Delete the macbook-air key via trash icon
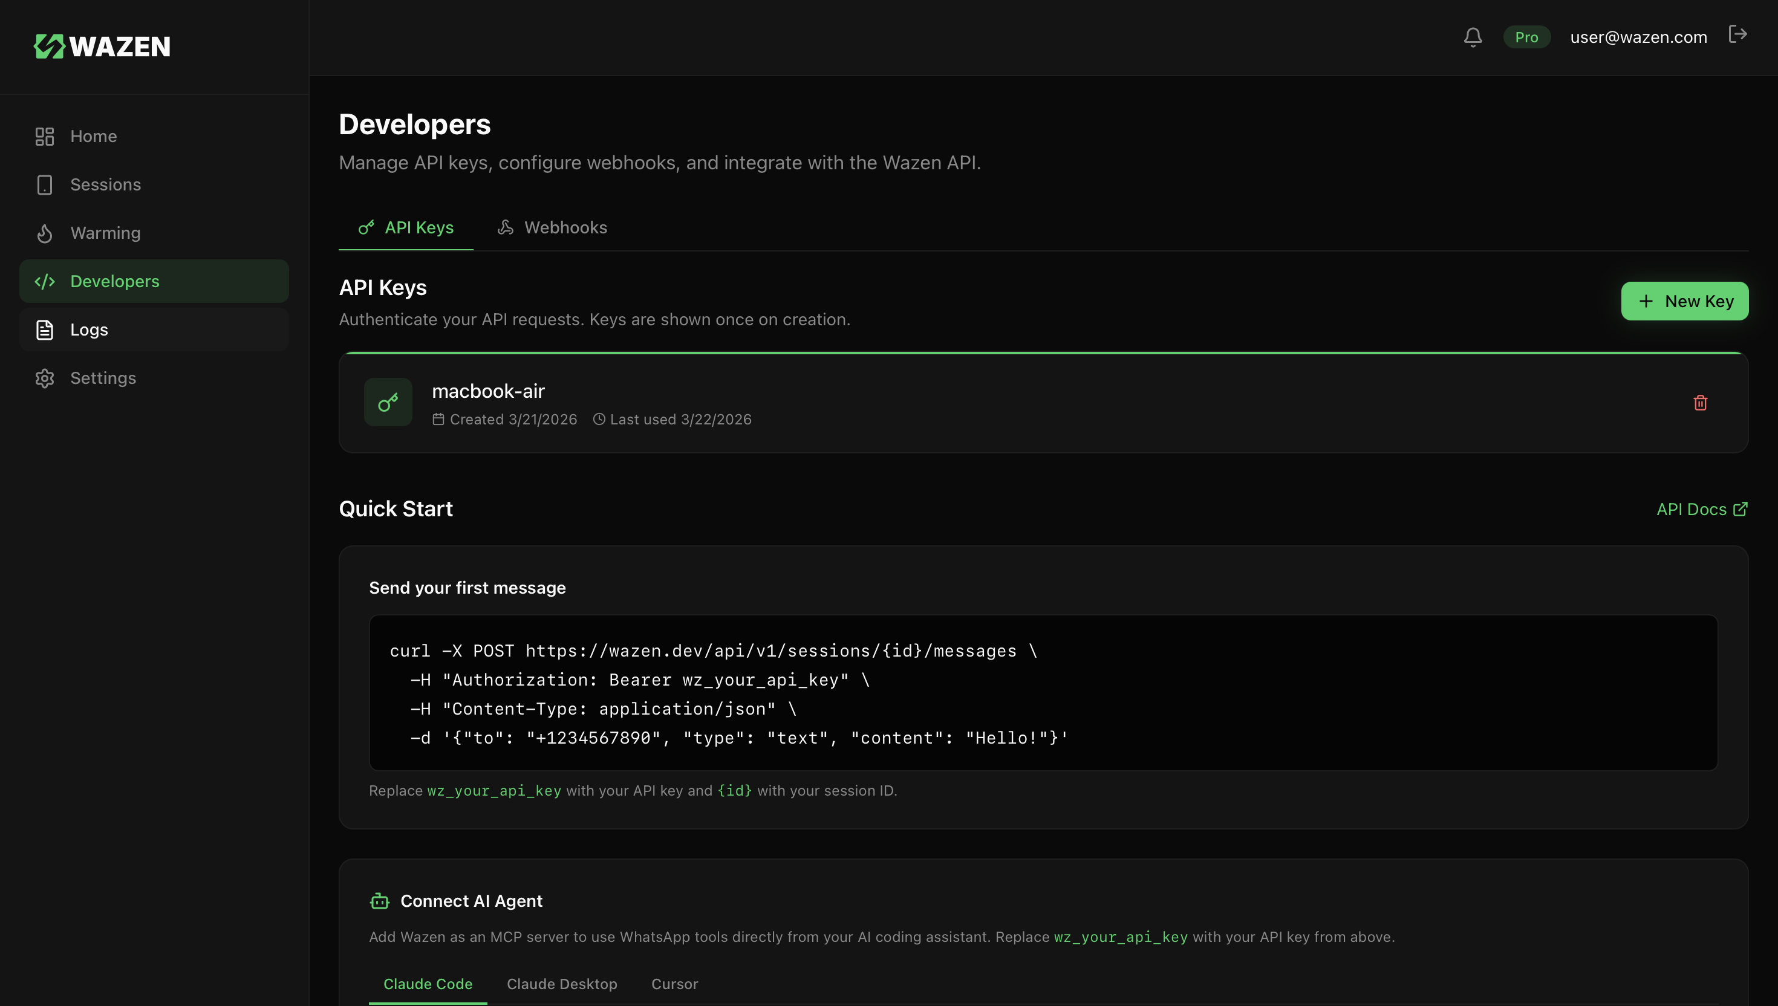 1701,402
